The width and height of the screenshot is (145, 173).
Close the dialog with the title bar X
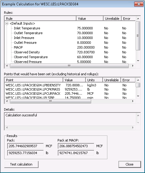(x=139, y=4)
